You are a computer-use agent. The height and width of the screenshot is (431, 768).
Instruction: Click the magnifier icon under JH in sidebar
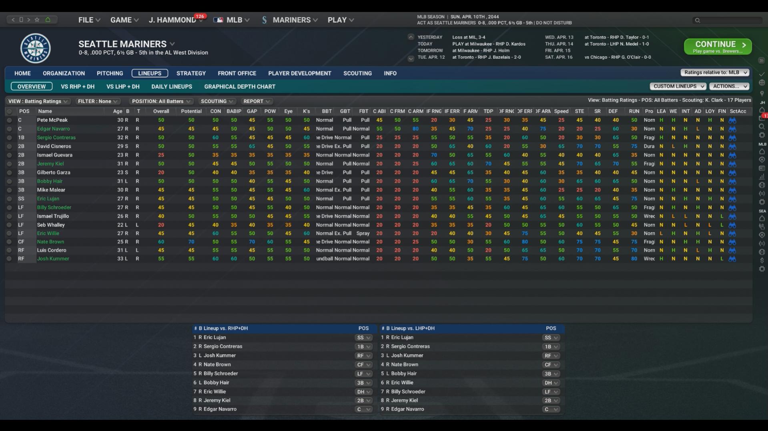click(x=762, y=127)
